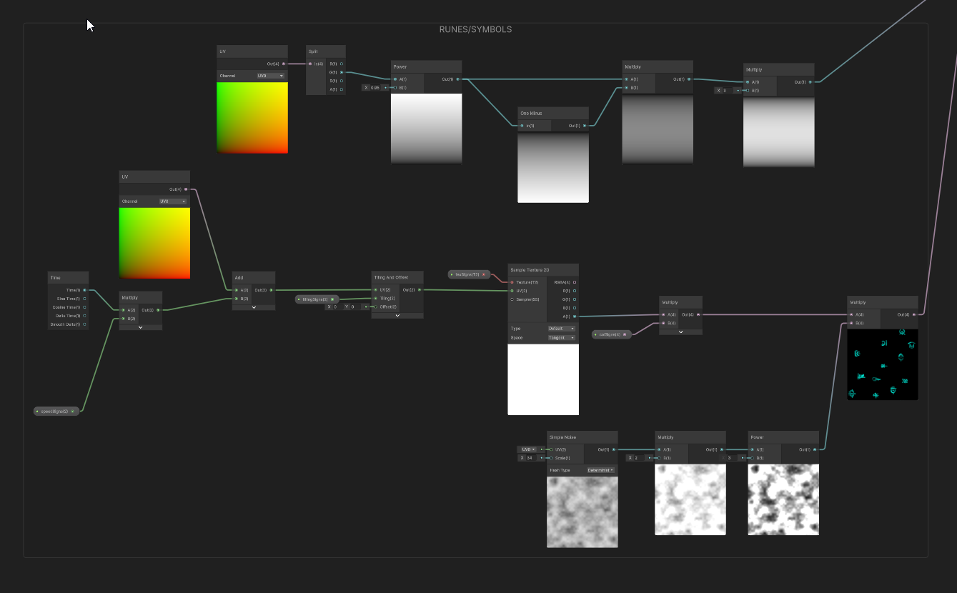Screen dimensions: 957x593
Task: Collapse the Add node preview chevron
Action: click(254, 307)
